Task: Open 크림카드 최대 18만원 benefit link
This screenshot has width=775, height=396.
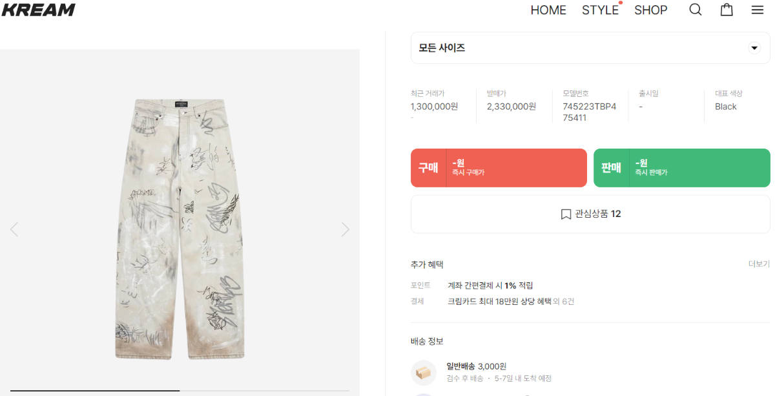Action: (x=510, y=302)
